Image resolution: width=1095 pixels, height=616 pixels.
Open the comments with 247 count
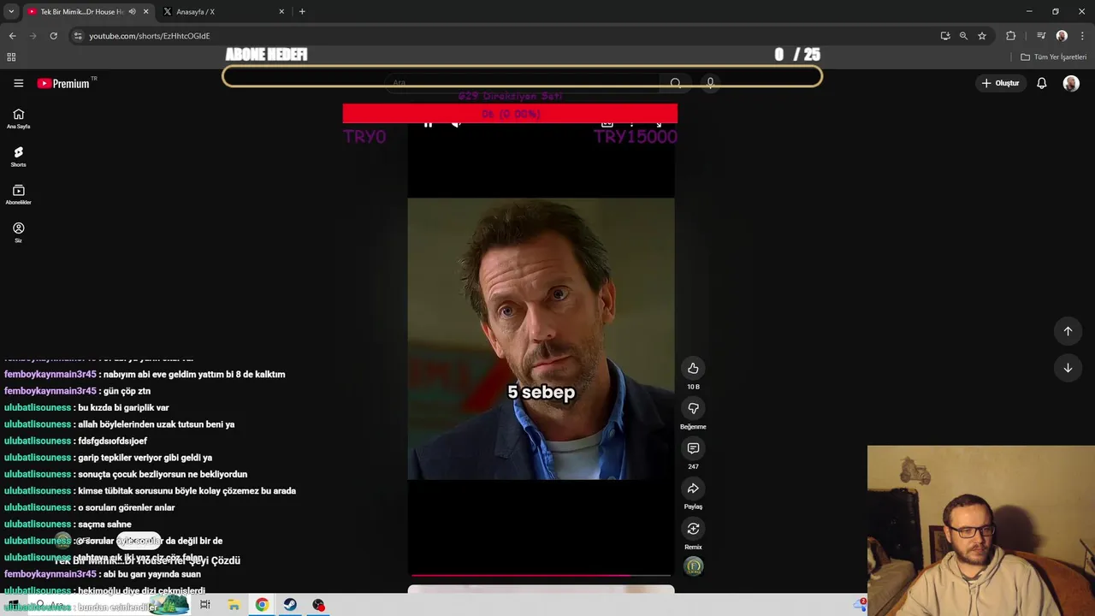693,448
